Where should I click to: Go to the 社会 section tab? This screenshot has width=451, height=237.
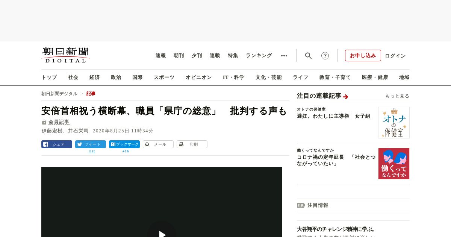pos(73,77)
